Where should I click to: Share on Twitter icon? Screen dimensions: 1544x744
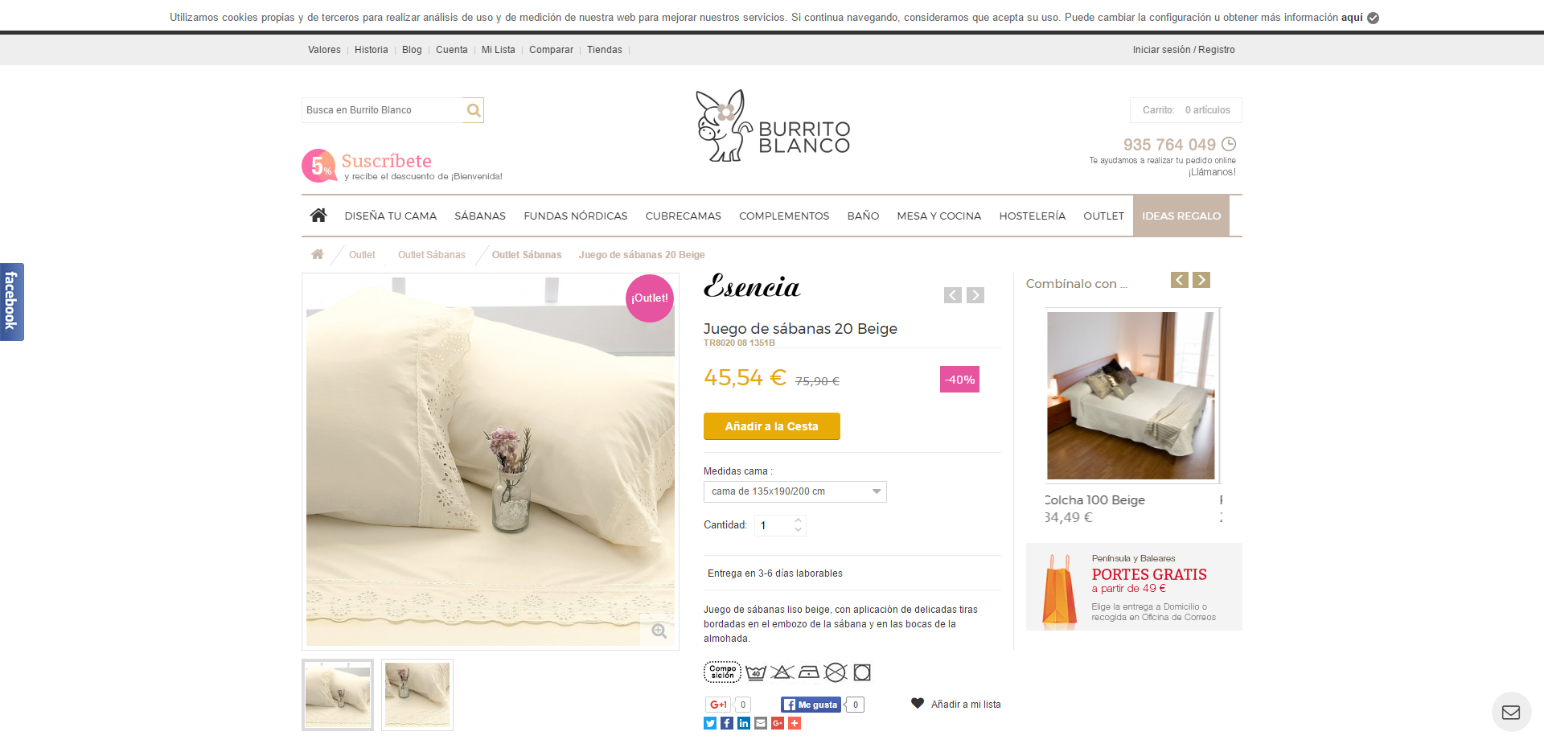coord(710,723)
